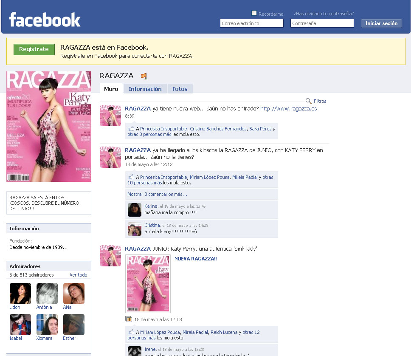The height and width of the screenshot is (356, 411).
Task: Open the NUEVA RAGAZZA!! link
Action: 196,259
